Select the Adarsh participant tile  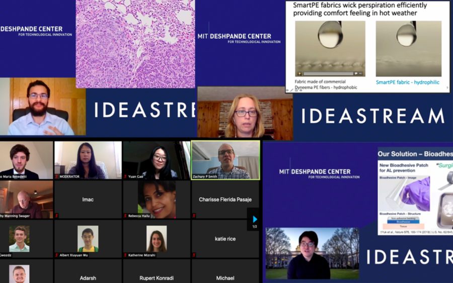(88, 273)
